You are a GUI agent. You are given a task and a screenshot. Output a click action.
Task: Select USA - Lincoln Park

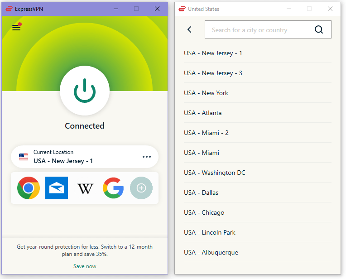[258, 232]
